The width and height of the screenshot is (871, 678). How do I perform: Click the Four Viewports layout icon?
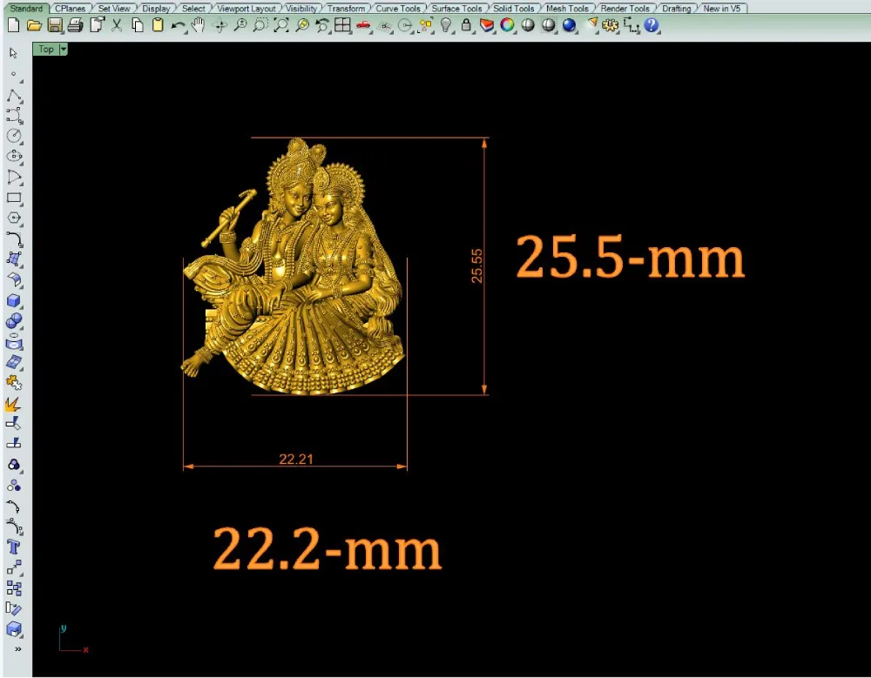click(x=342, y=25)
